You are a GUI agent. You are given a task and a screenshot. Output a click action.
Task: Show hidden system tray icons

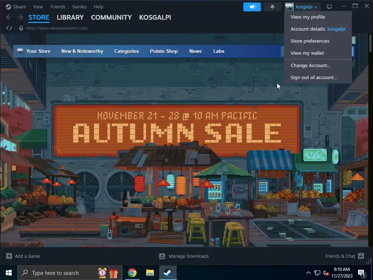point(308,273)
